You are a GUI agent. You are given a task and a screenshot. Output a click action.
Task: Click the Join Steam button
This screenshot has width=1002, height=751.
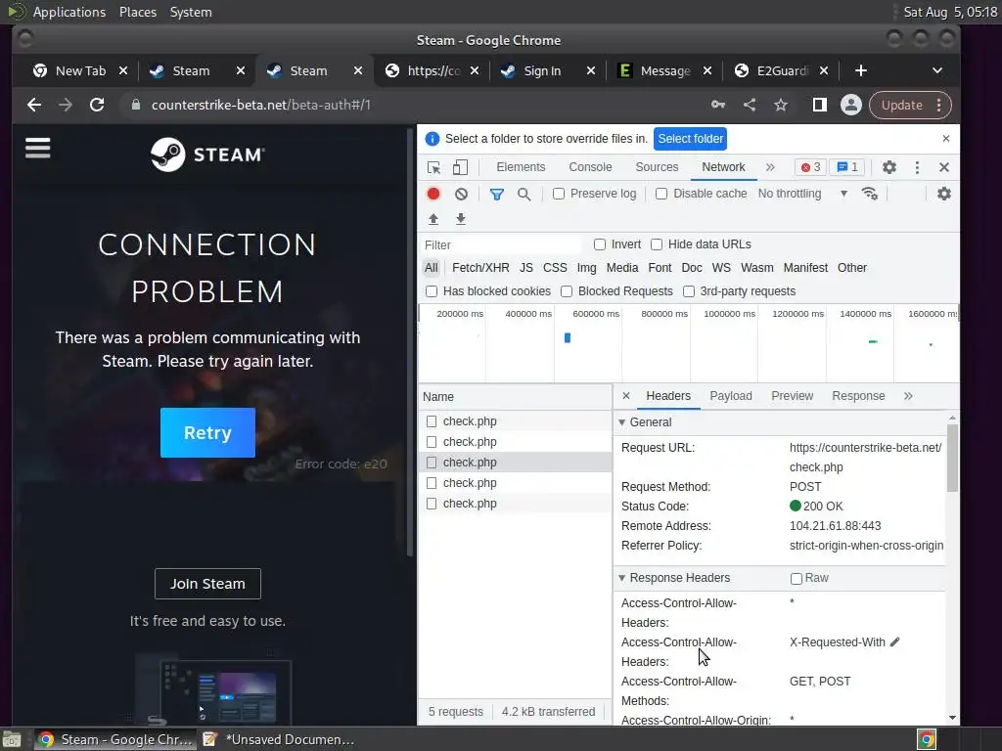point(207,584)
